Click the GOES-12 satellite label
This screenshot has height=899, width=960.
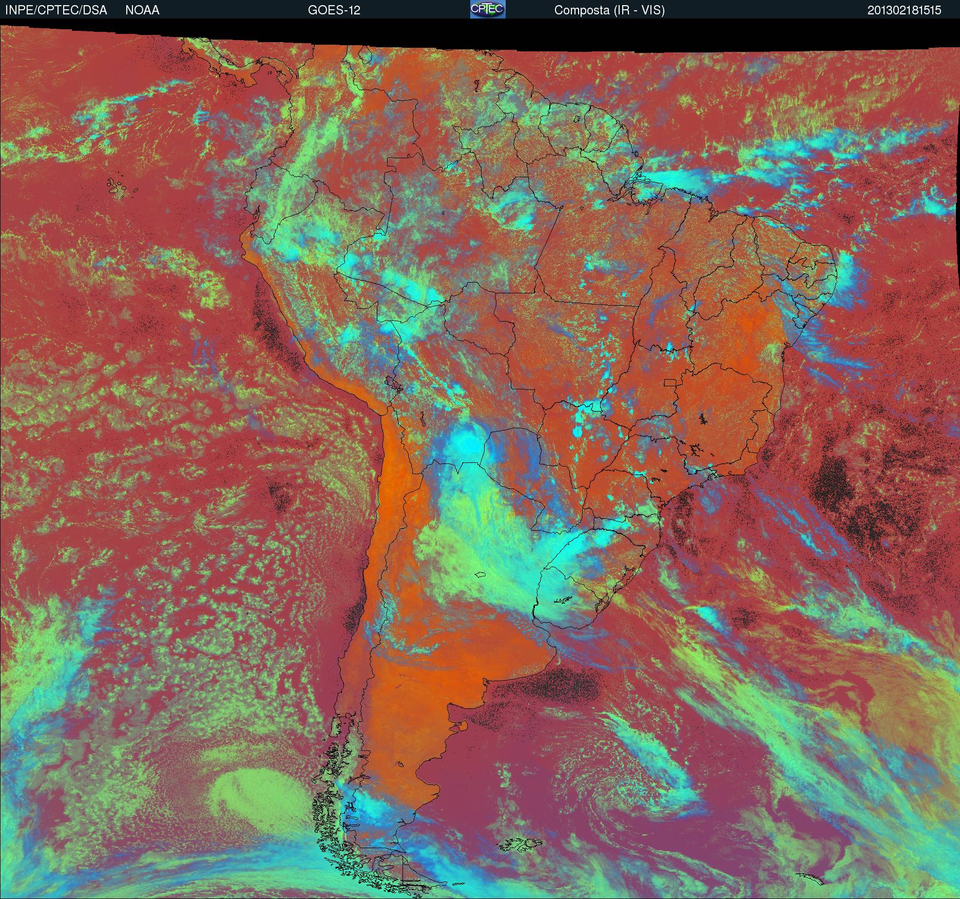[334, 10]
